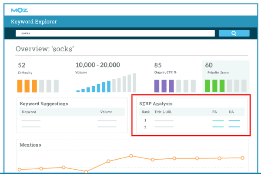
Task: Click the PA column header
Action: [x=214, y=112]
